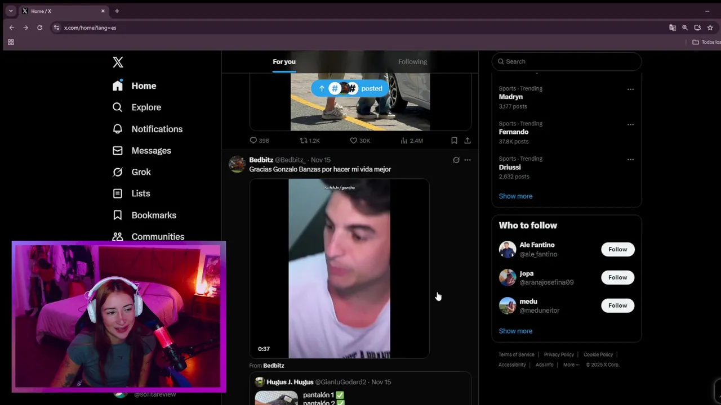Image resolution: width=721 pixels, height=405 pixels.
Task: Open Cookie Policy link
Action: pyautogui.click(x=598, y=355)
